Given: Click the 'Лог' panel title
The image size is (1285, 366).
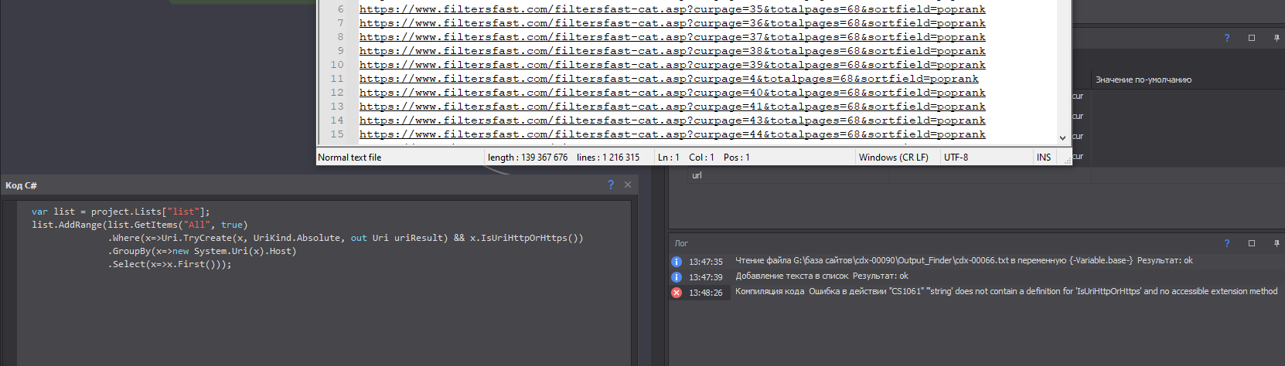Looking at the screenshot, I should tap(681, 243).
